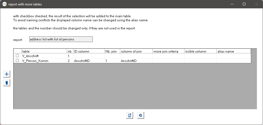Delete selected row with trash icon
Viewport: 263px width, 125px height.
coord(7,83)
